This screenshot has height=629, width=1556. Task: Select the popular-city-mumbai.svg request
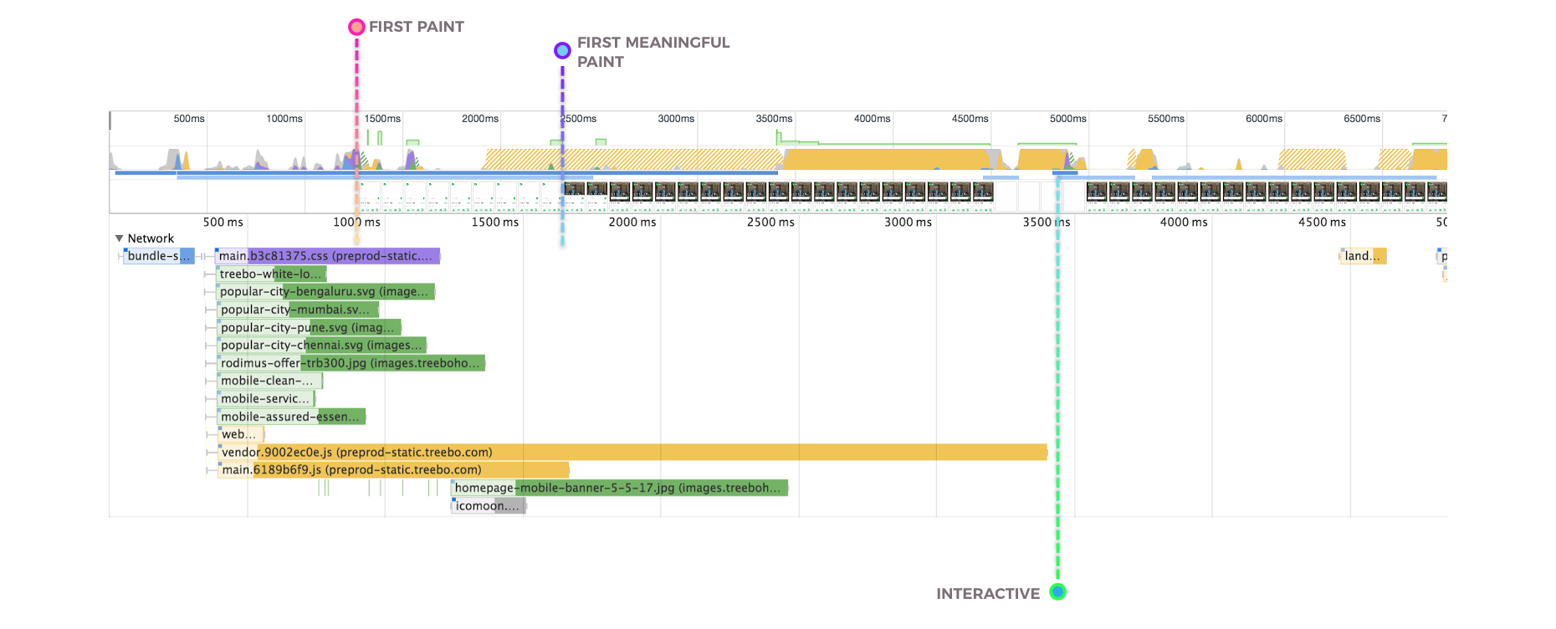(x=298, y=309)
